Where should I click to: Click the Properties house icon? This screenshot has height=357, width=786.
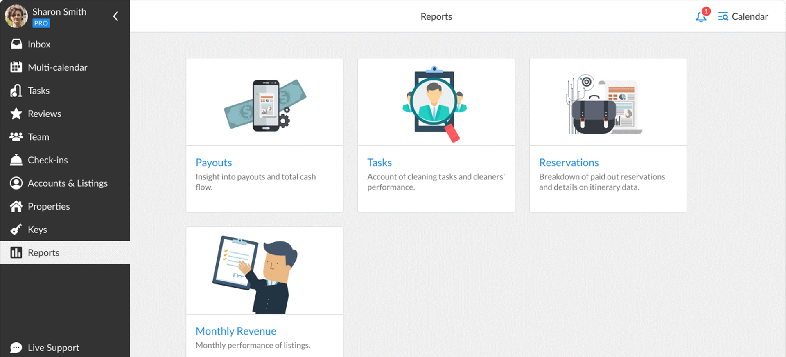coord(16,206)
